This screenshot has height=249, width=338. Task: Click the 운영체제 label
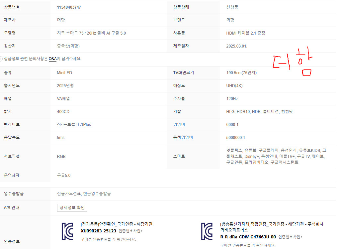coord(12,176)
